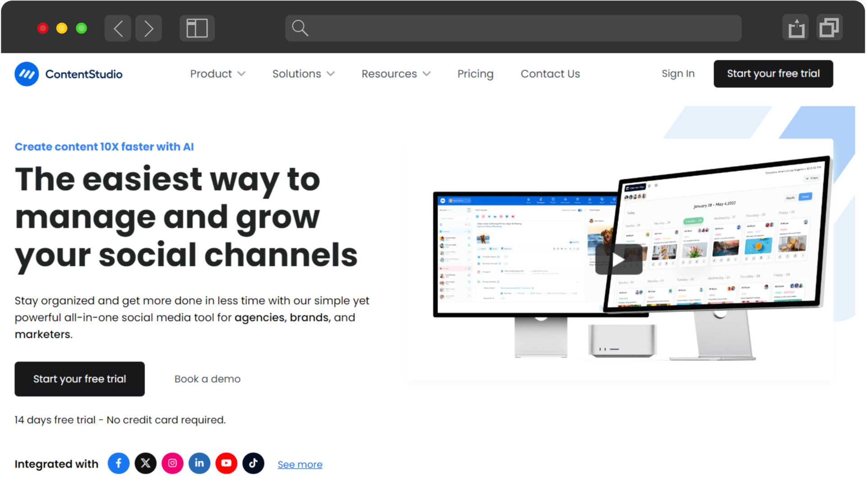Image resolution: width=866 pixels, height=487 pixels.
Task: Show all tabs with the overlapping squares icon
Action: click(x=829, y=28)
